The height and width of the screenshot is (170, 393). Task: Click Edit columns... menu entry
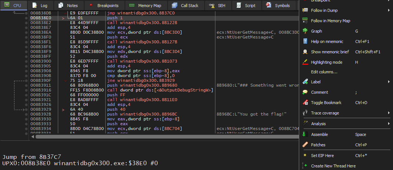[324, 72]
